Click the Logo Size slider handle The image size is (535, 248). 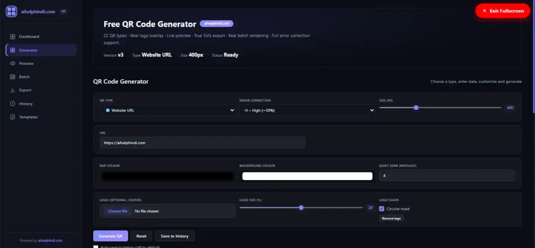(x=301, y=208)
